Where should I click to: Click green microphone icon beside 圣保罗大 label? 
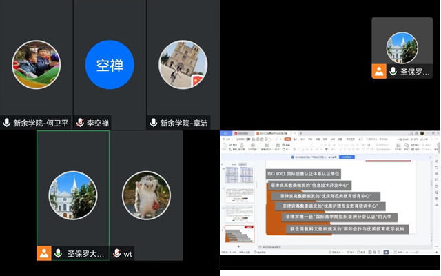[59, 254]
